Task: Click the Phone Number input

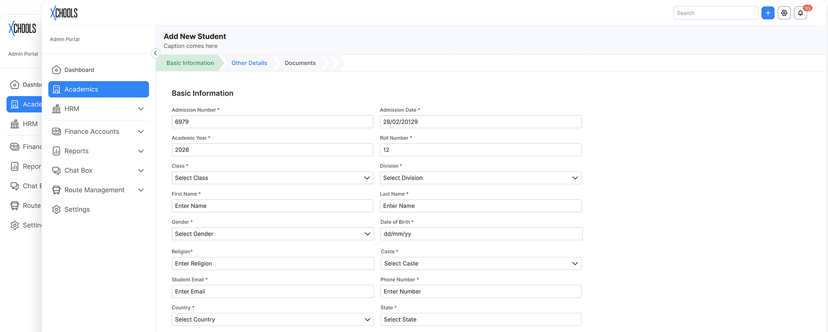Action: coord(481,292)
